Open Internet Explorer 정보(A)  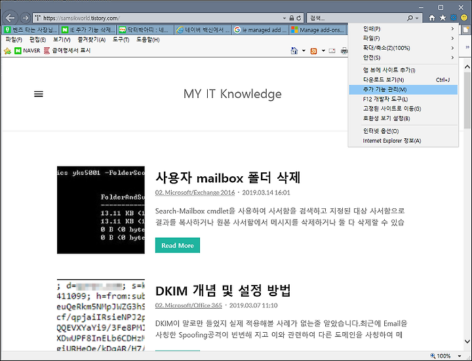tap(403, 141)
